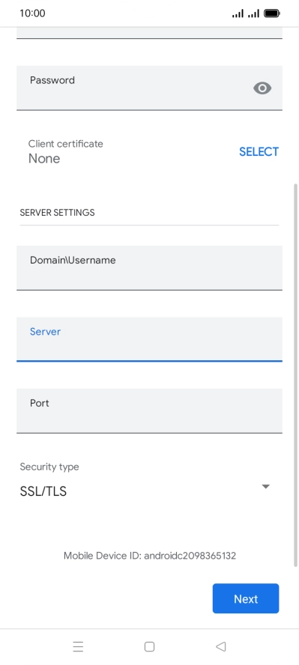Tap the second signal strength icon
This screenshot has height=665, width=299.
coord(253,13)
